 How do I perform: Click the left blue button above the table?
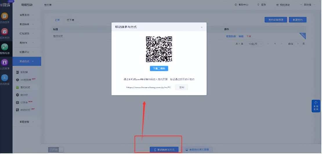(x=276, y=20)
